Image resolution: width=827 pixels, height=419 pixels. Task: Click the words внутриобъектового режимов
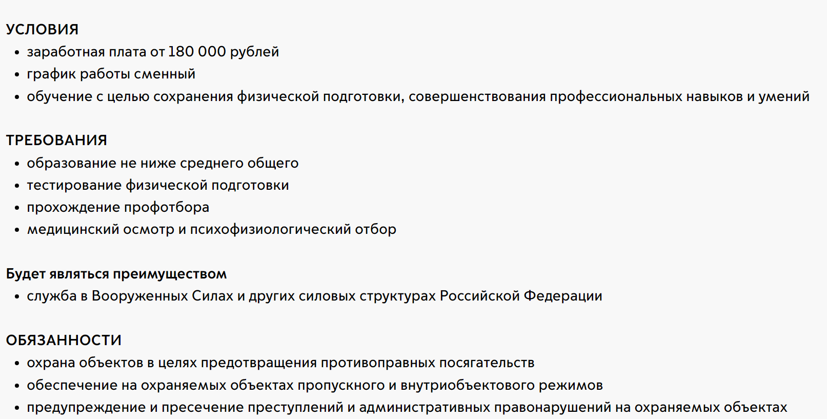(x=501, y=385)
